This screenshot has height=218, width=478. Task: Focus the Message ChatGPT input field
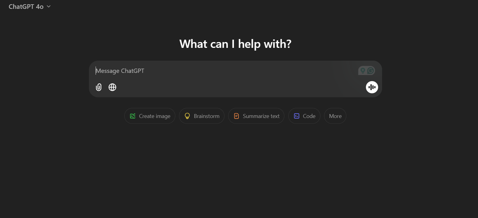point(226,71)
